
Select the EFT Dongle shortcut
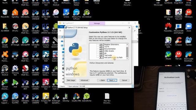click(15, 41)
